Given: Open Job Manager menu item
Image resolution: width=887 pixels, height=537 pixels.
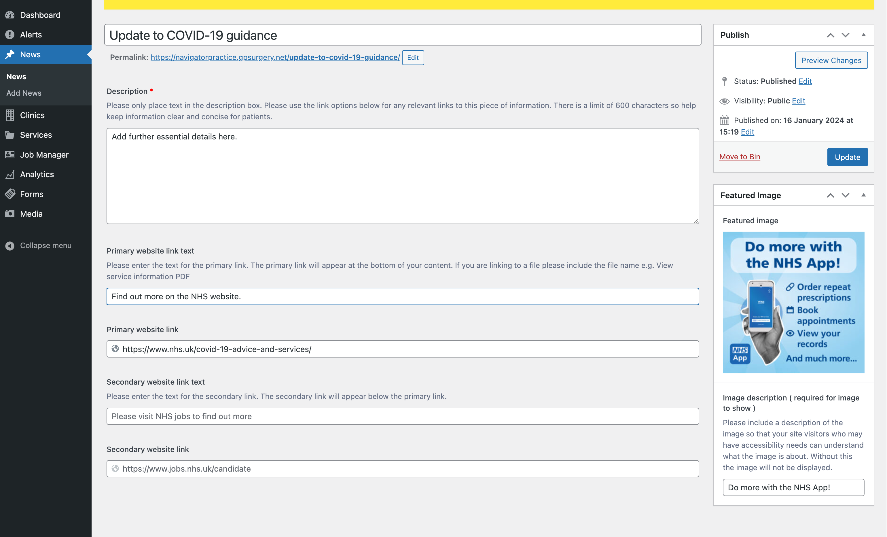Looking at the screenshot, I should [46, 154].
